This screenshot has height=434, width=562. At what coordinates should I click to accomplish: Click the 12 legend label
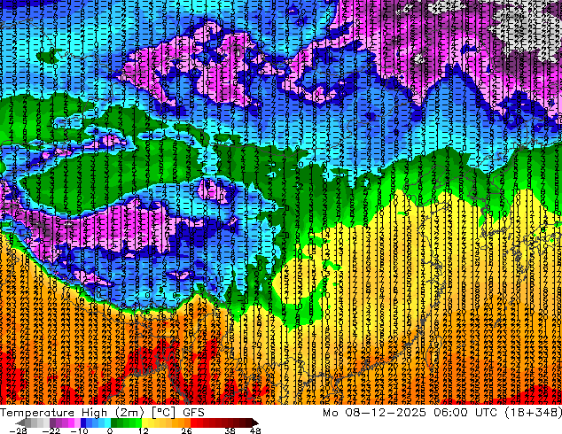144,430
